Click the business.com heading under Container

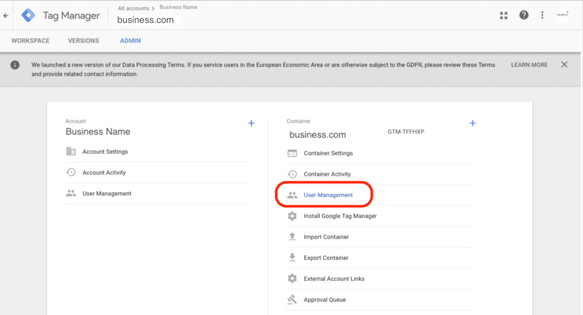point(318,135)
